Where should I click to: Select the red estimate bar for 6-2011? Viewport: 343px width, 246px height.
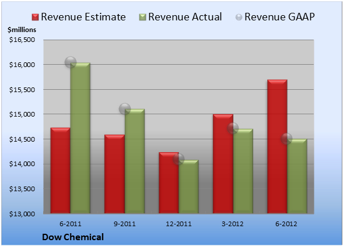tap(61, 171)
